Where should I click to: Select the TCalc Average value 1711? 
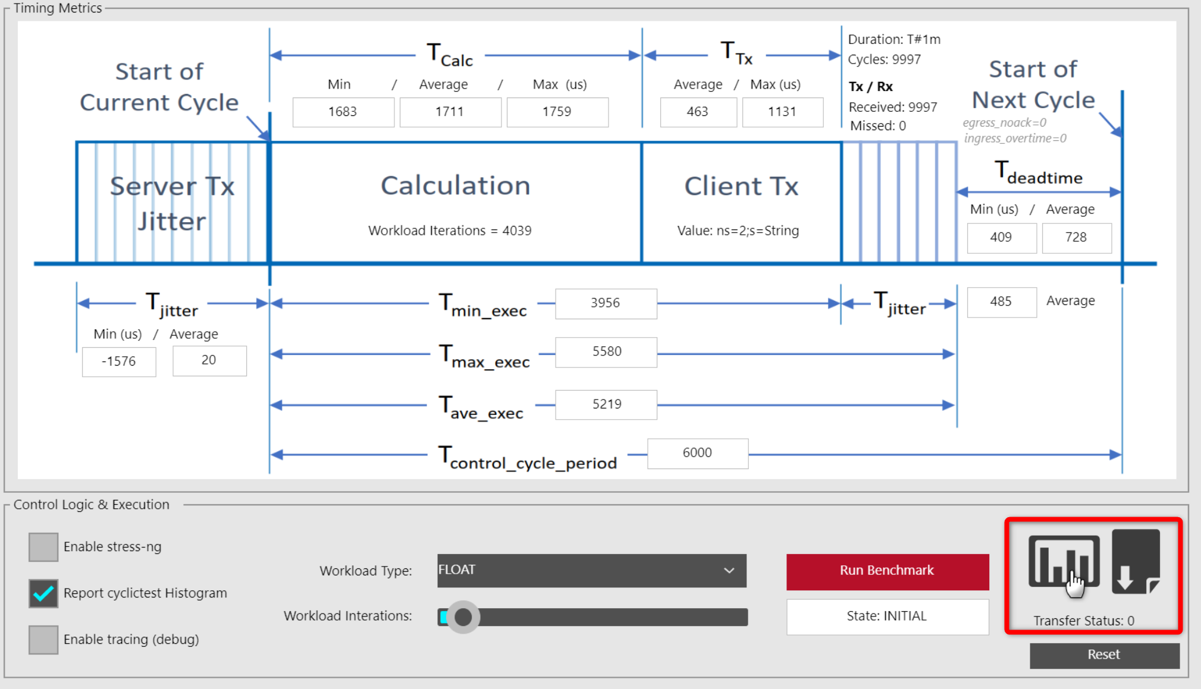450,112
